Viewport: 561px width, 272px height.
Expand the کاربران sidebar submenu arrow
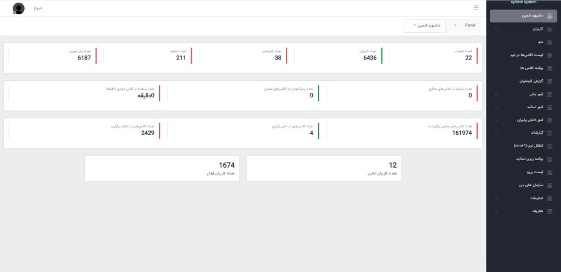[x=496, y=29]
